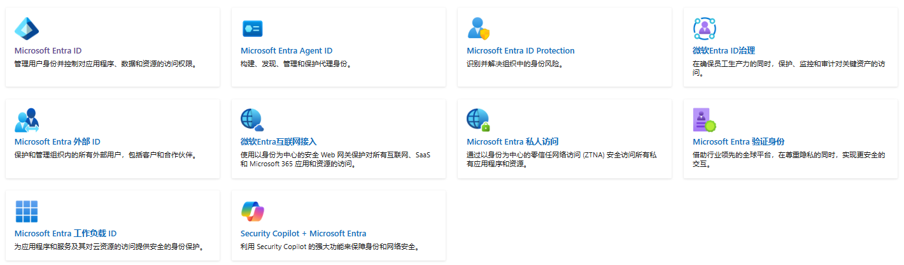Open the Microsoft Entra ID link
Image resolution: width=904 pixels, height=265 pixels.
pos(48,51)
